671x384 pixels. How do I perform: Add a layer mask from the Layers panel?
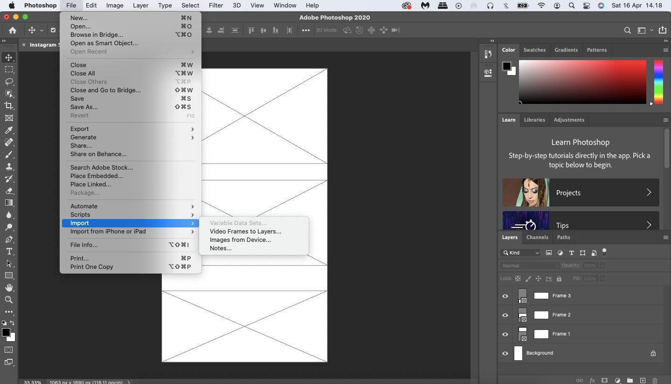pyautogui.click(x=605, y=380)
